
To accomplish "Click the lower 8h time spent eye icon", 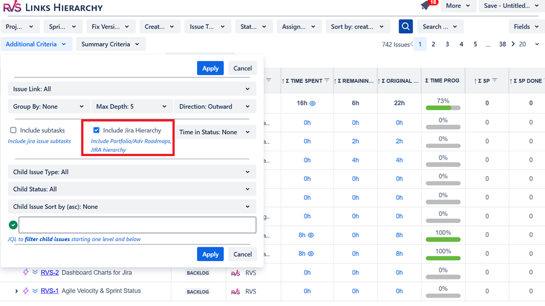I will pyautogui.click(x=311, y=254).
